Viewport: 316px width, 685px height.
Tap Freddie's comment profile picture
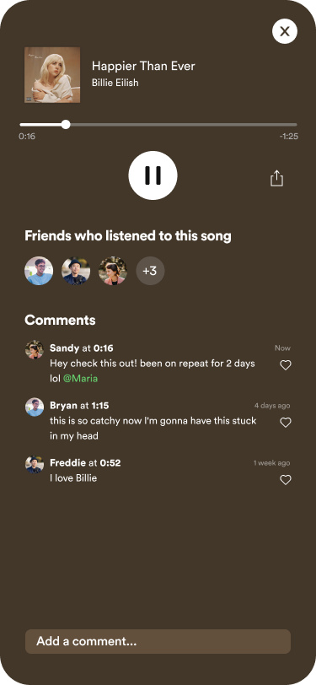point(35,464)
